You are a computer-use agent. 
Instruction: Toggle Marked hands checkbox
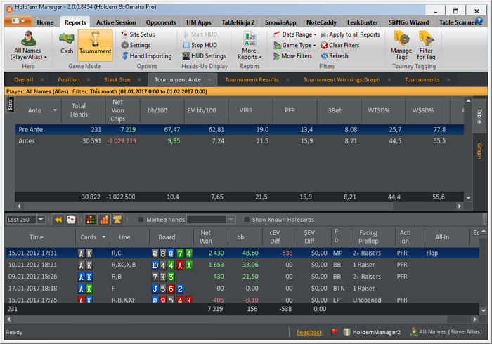coord(141,220)
